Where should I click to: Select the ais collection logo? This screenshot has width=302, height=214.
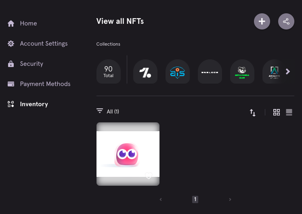click(x=178, y=71)
